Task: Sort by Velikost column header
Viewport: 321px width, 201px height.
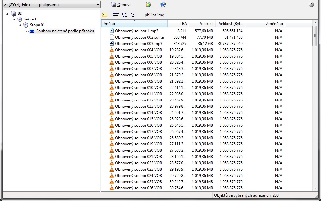Action: pos(202,23)
